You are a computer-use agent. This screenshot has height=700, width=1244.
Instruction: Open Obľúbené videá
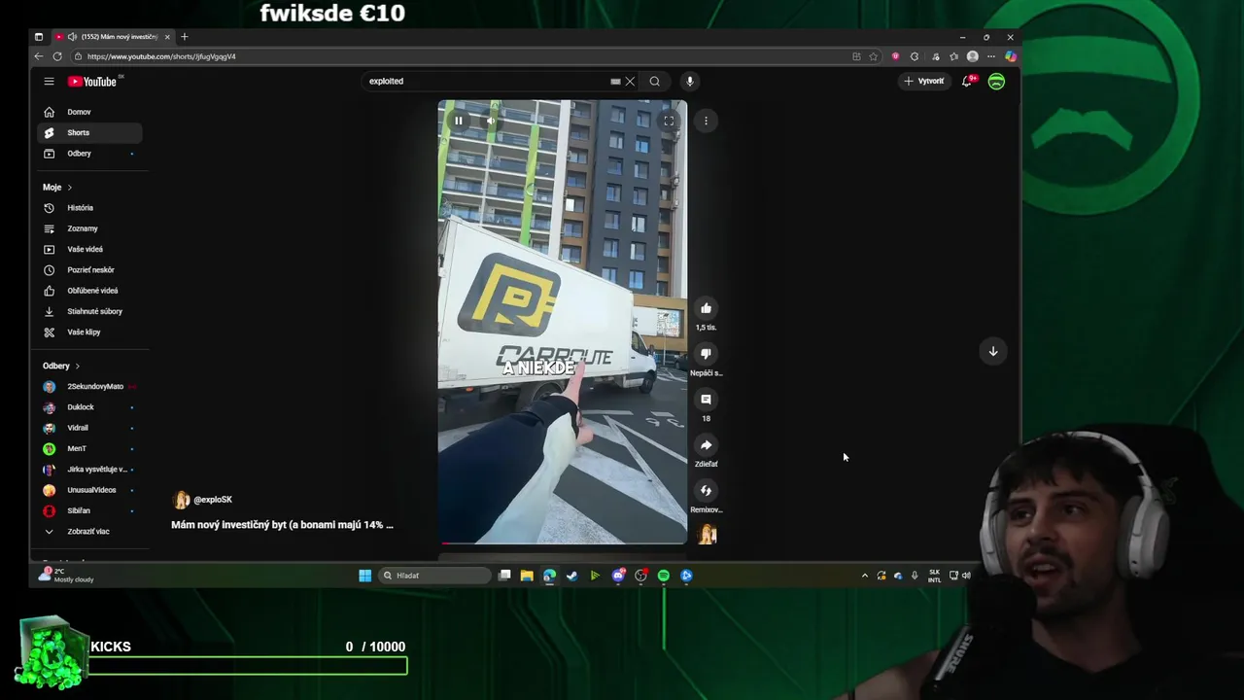click(x=90, y=291)
